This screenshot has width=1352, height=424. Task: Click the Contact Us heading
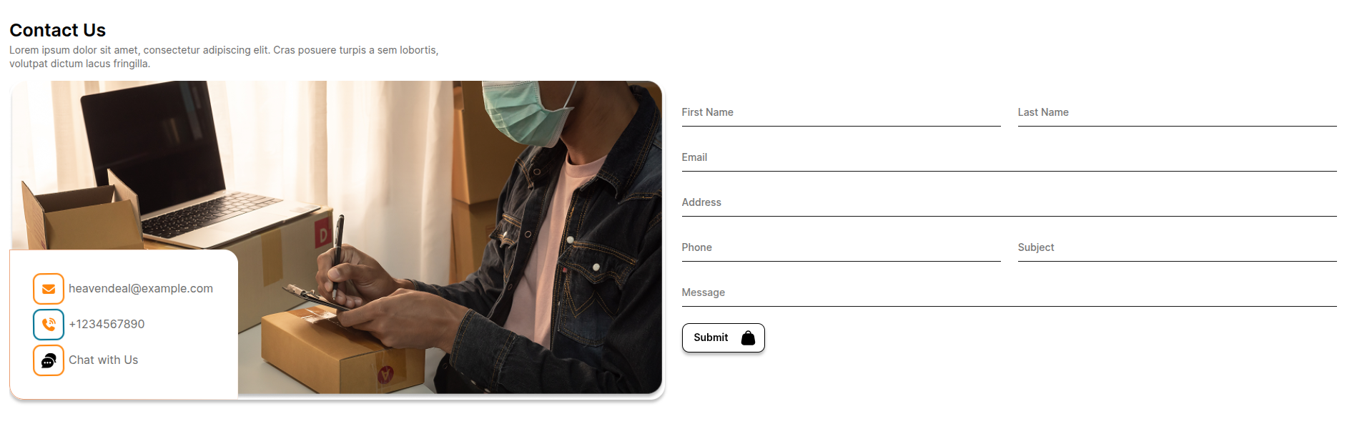tap(58, 30)
